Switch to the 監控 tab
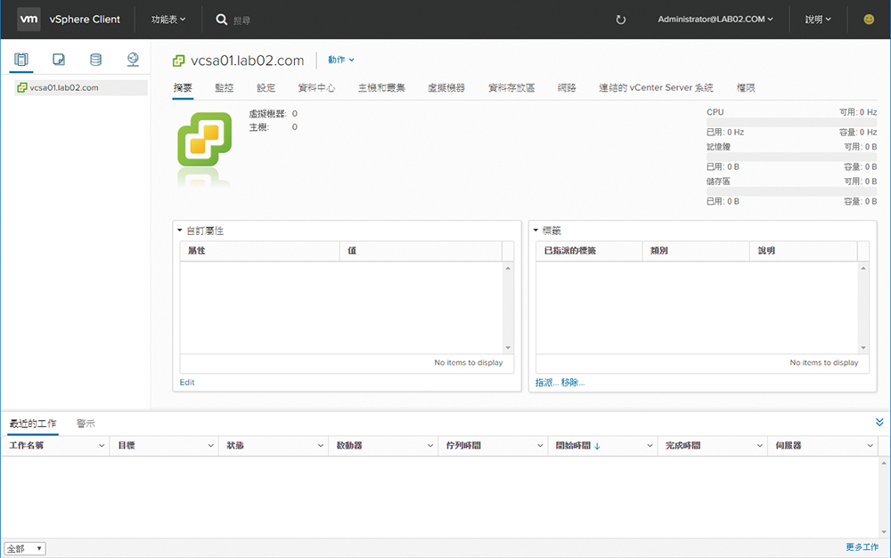The image size is (891, 558). click(225, 87)
